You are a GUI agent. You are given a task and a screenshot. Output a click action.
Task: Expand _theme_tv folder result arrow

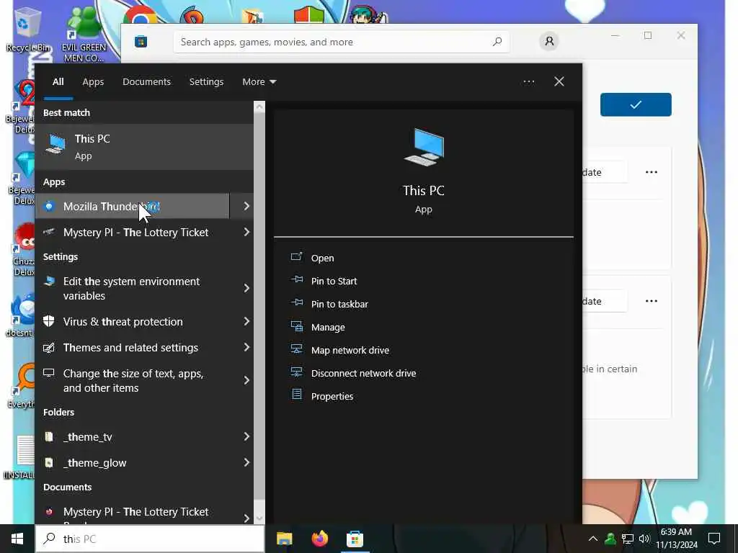click(246, 436)
